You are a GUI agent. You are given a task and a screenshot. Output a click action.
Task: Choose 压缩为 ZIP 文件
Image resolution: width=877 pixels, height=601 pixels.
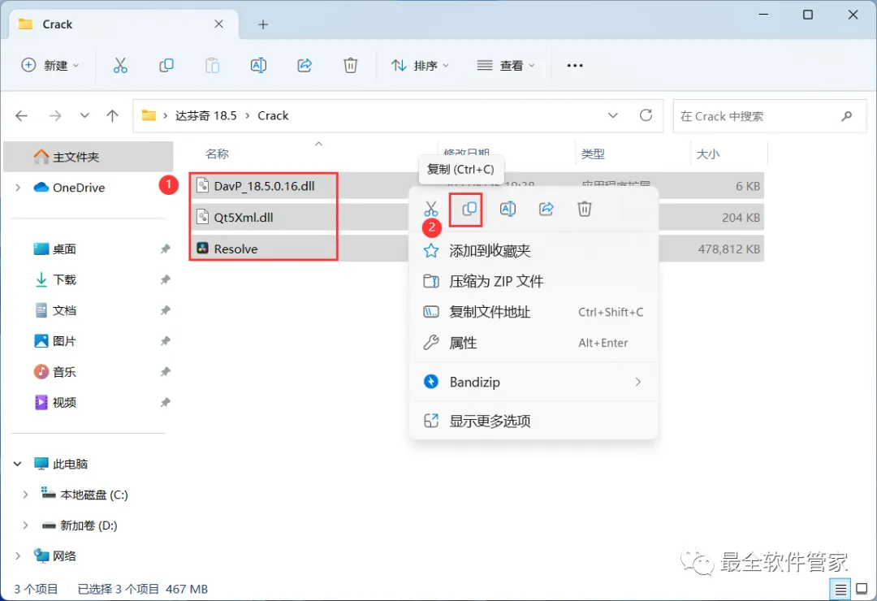coord(534,282)
